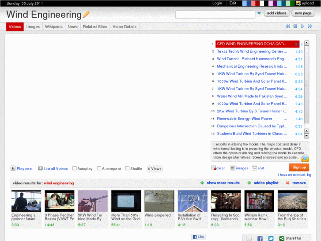Open the News tab
The height and width of the screenshot is (241, 321).
tap(73, 27)
